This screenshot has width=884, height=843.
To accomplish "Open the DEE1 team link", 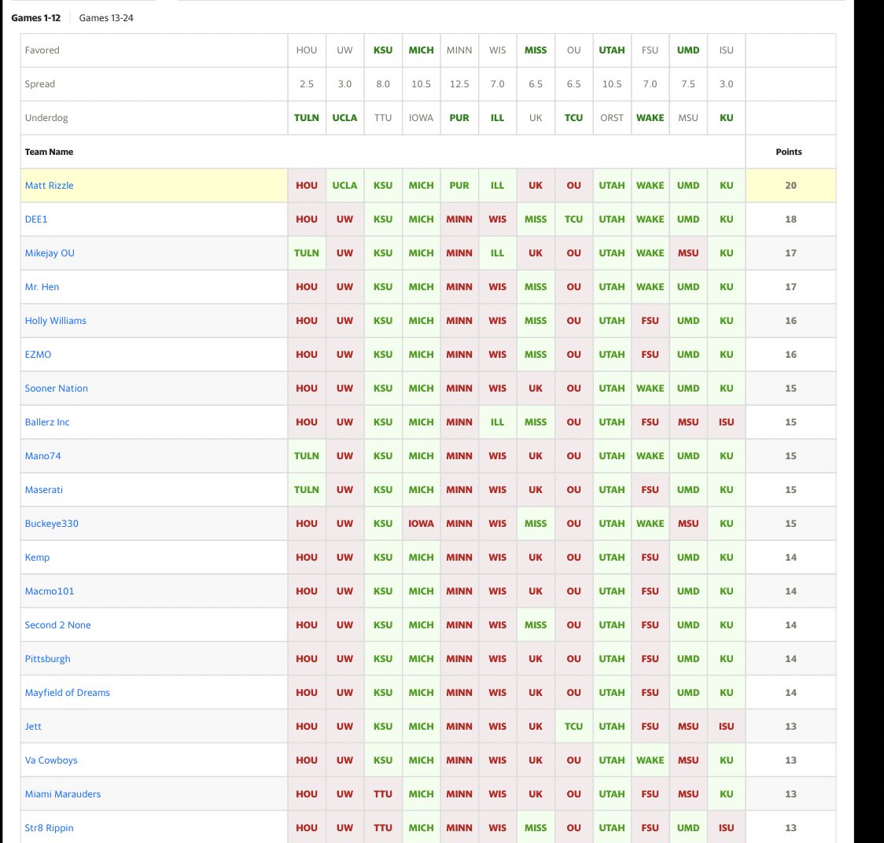I will [x=36, y=219].
